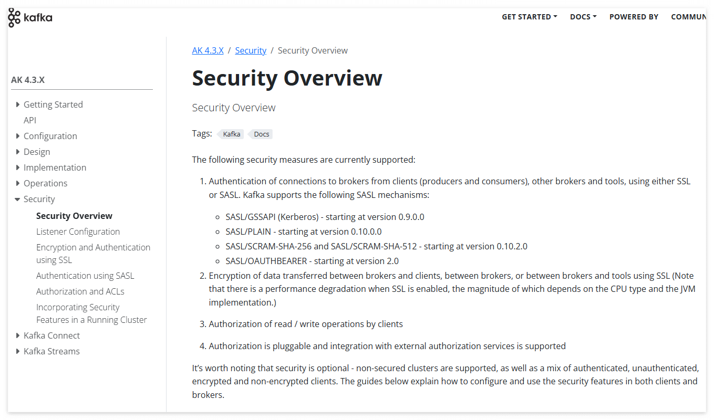
Task: Open the Listener Configuration page
Action: (78, 232)
